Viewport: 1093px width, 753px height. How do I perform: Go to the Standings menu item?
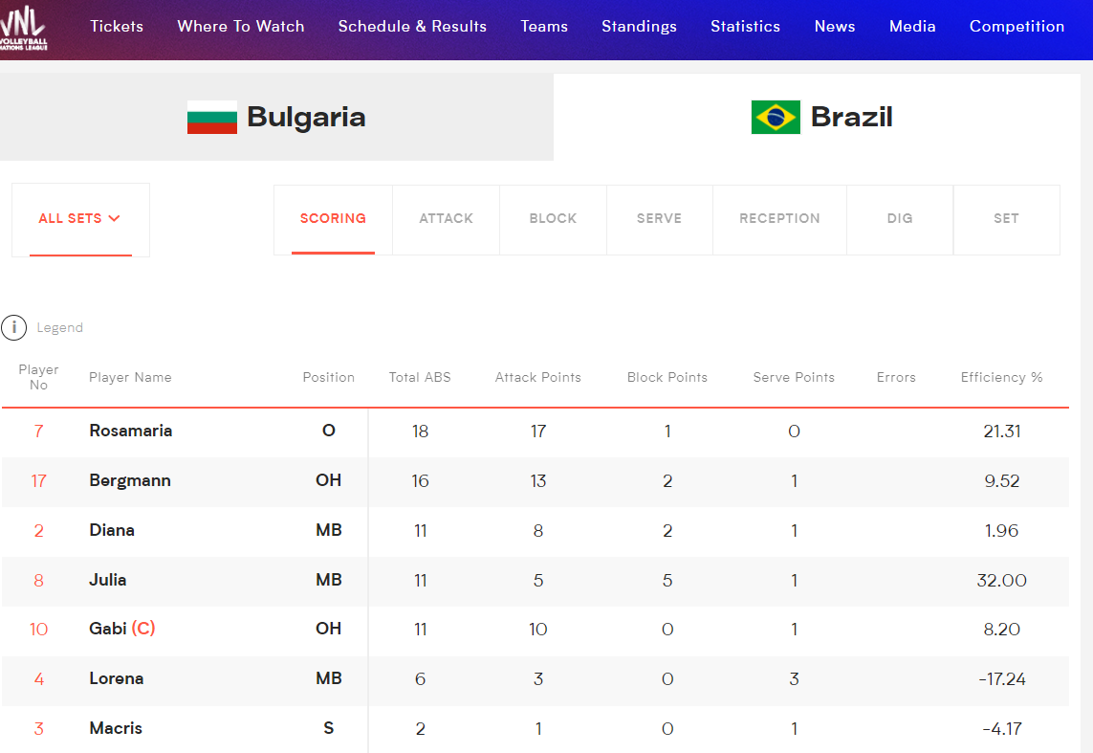[639, 27]
